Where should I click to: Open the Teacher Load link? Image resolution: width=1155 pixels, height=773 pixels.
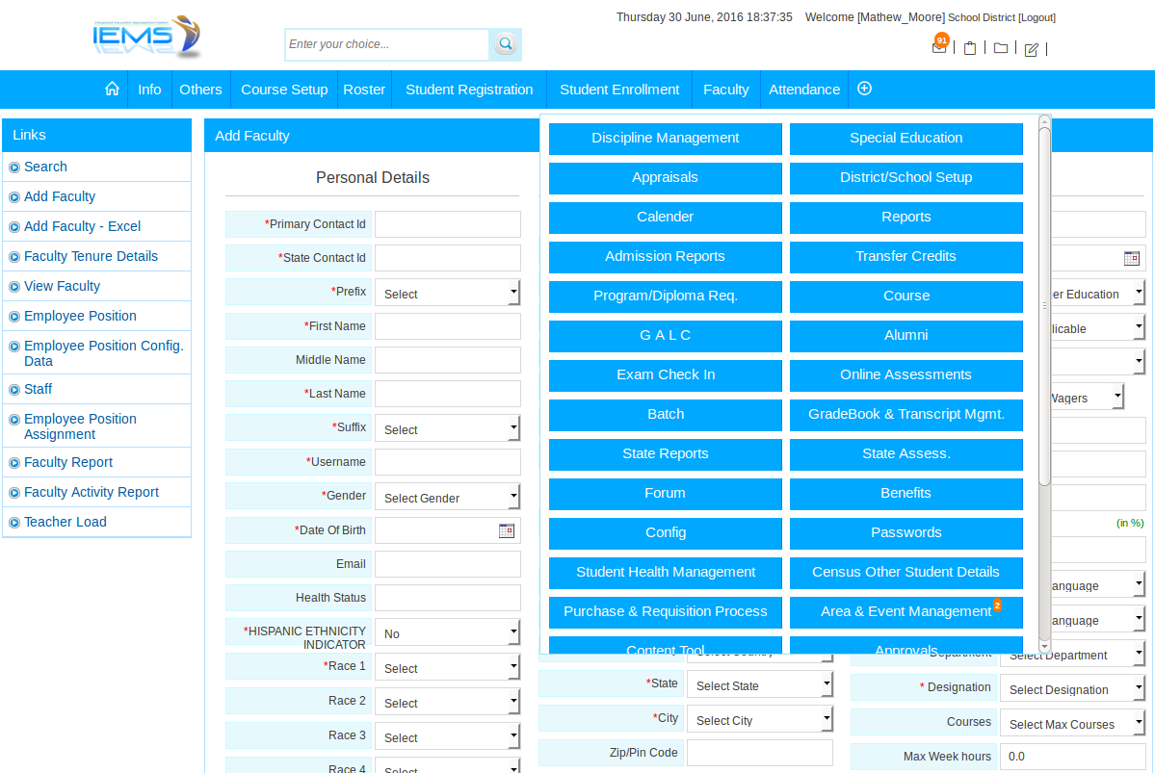pos(66,522)
